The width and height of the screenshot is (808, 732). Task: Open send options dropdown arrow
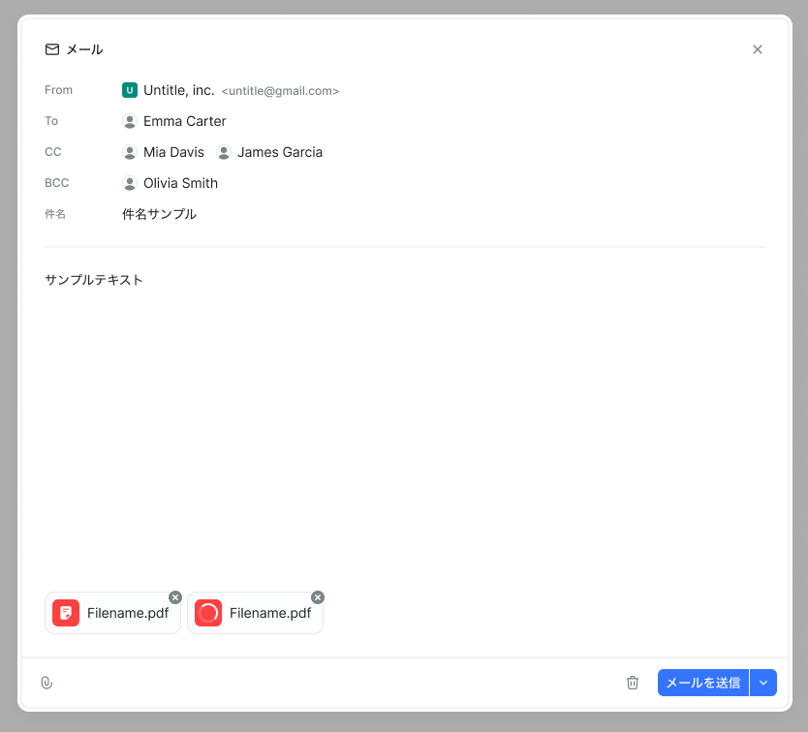(763, 683)
